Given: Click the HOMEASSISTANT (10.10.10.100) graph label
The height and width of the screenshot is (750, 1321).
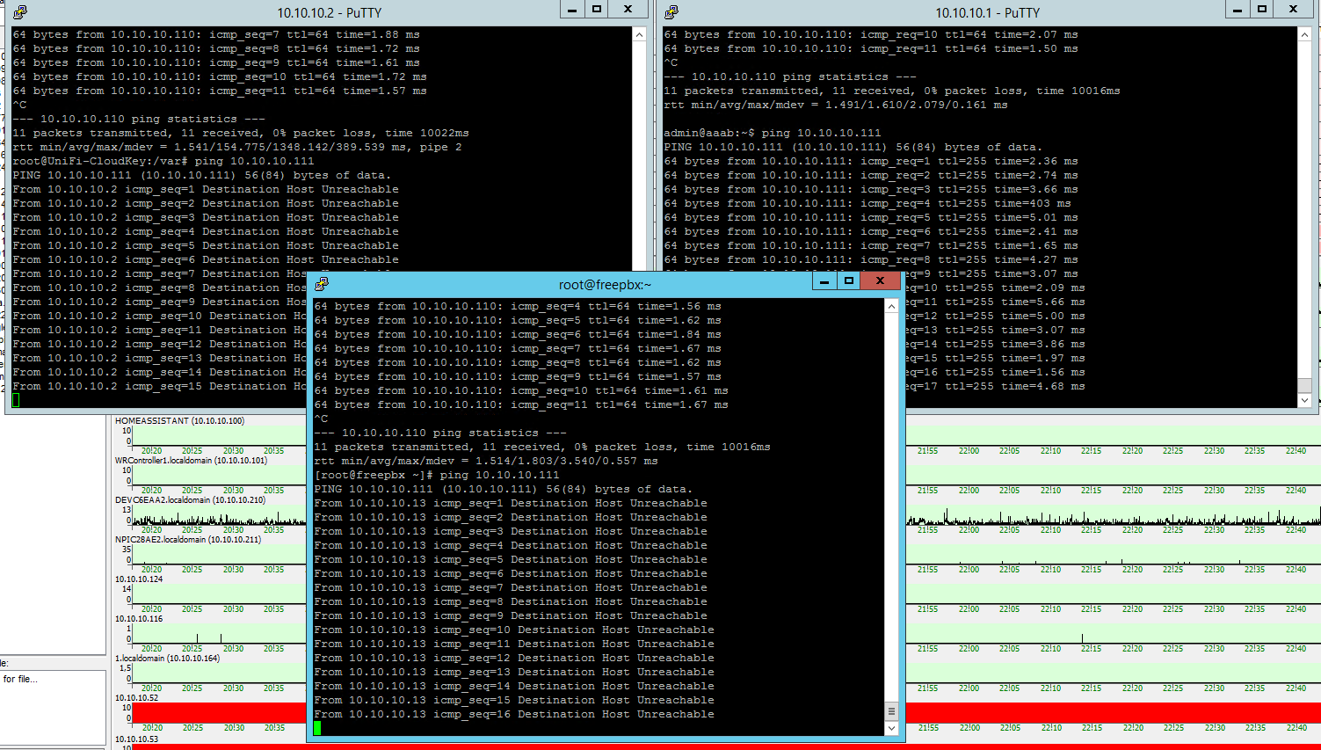Looking at the screenshot, I should pyautogui.click(x=179, y=421).
